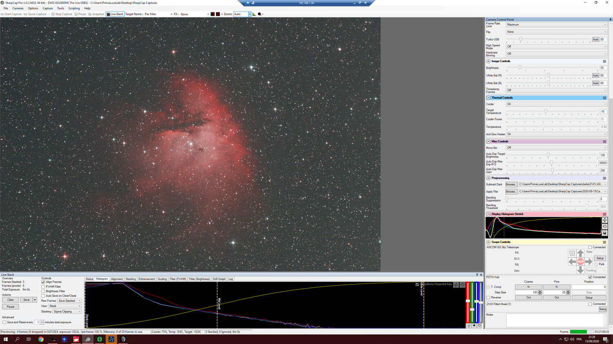Check the focuser Reverse checkbox
The width and height of the screenshot is (613, 344).
[488, 297]
